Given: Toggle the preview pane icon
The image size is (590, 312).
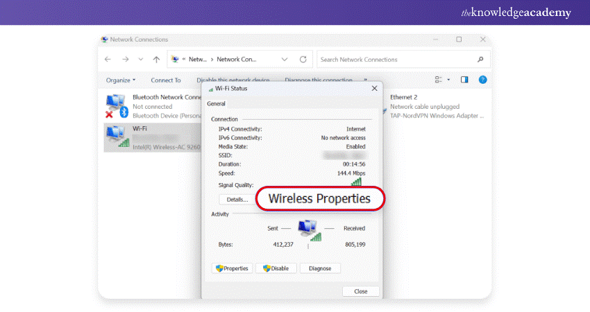Looking at the screenshot, I should [464, 80].
